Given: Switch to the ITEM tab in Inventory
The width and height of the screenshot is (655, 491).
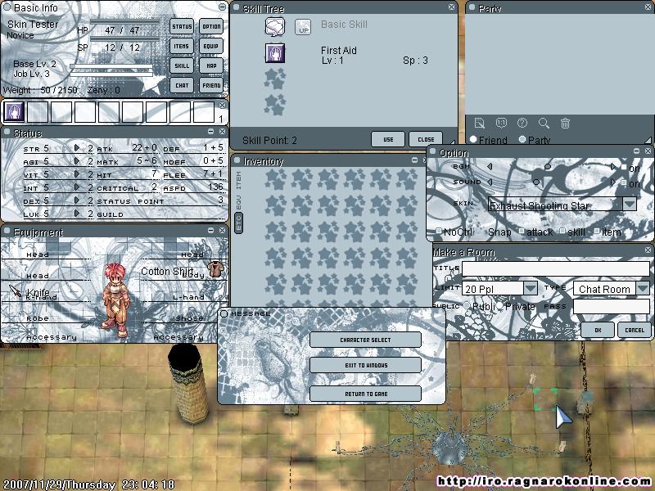Looking at the screenshot, I should (x=238, y=180).
